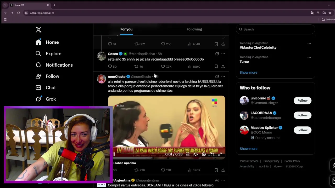Go back in browser history
Viewport: 335px width, 188px height.
click(x=5, y=13)
